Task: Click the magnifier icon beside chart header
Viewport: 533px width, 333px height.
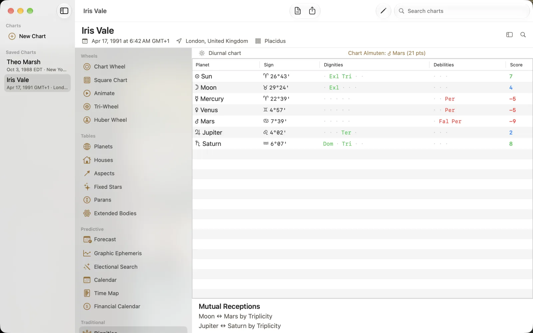Action: (523, 35)
